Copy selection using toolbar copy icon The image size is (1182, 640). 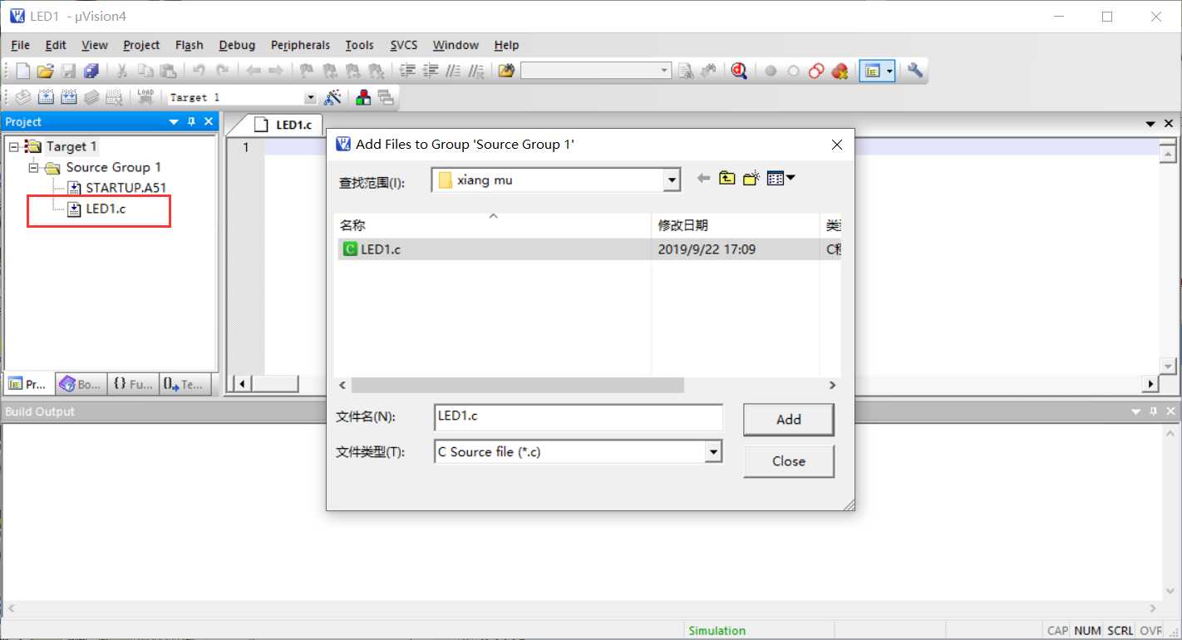pos(145,71)
